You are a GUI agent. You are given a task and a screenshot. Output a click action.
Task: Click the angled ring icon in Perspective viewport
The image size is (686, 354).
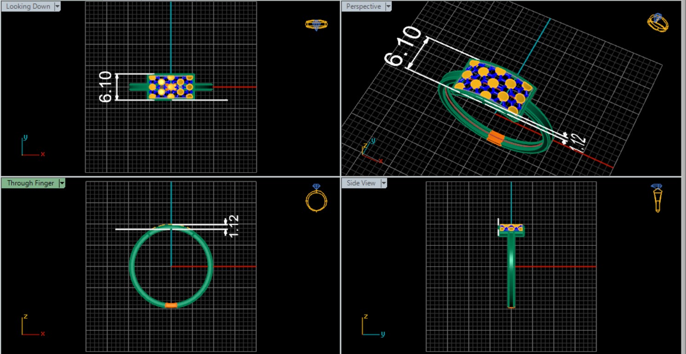(657, 22)
